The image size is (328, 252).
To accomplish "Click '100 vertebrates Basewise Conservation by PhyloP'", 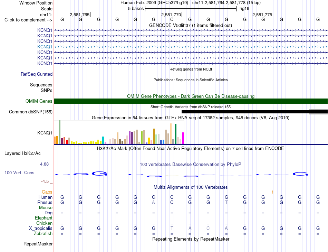I will pos(190,165).
